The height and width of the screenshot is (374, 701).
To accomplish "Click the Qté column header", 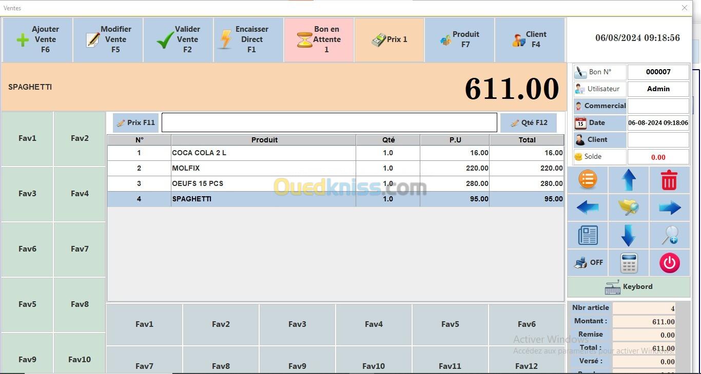I will tap(388, 140).
